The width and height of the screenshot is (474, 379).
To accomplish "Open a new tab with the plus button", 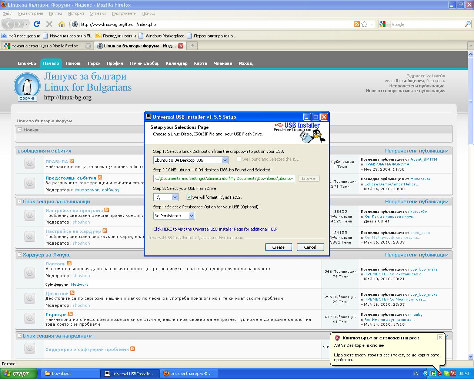I will point(192,46).
